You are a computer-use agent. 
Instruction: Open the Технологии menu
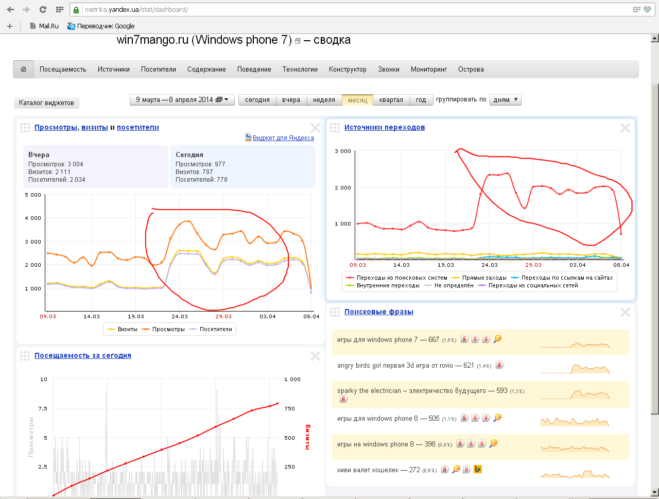pos(300,70)
